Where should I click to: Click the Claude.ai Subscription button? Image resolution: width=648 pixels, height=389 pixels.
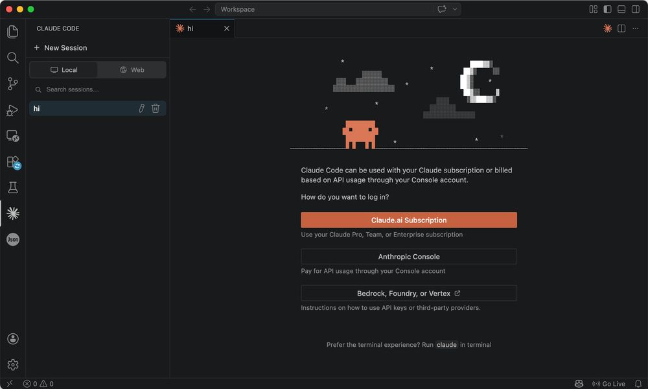tap(409, 220)
